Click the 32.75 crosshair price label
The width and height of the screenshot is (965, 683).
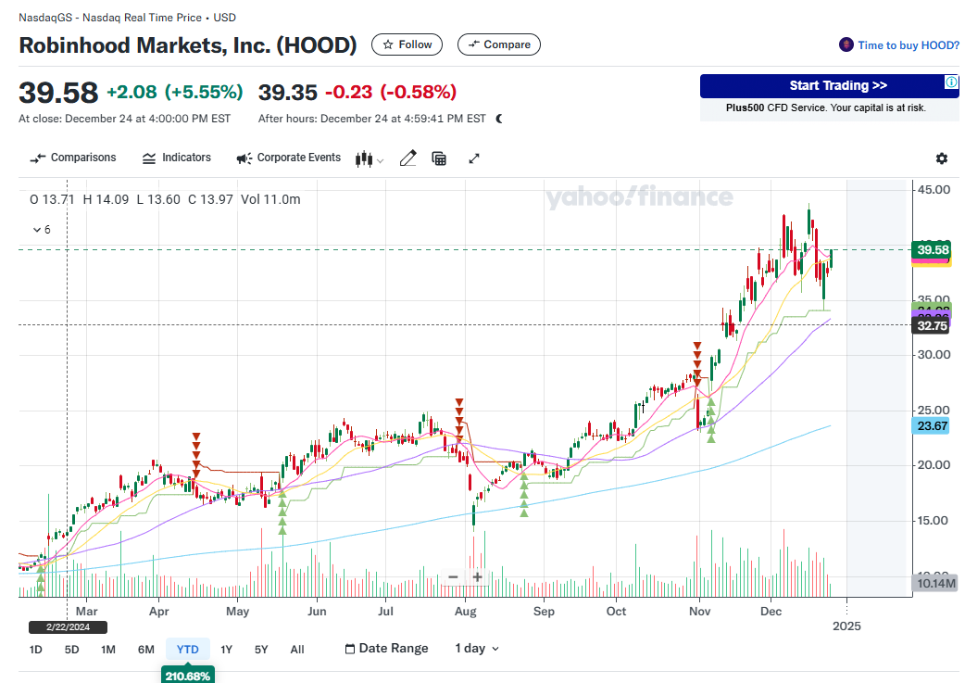tap(931, 325)
